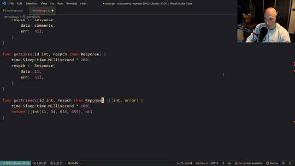The width and height of the screenshot is (295, 166).
Task: Click the getFriends symbol icon in breadcrumb
Action: click(x=24, y=17)
